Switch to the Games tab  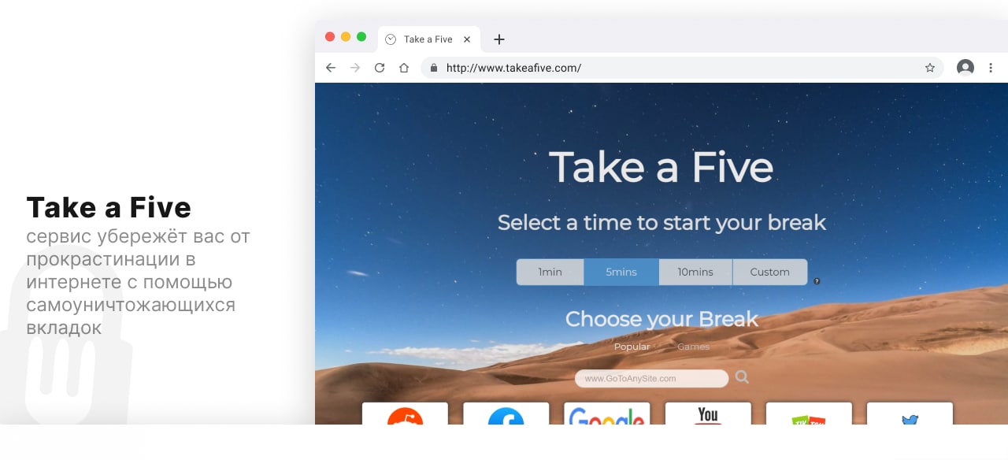pos(693,347)
